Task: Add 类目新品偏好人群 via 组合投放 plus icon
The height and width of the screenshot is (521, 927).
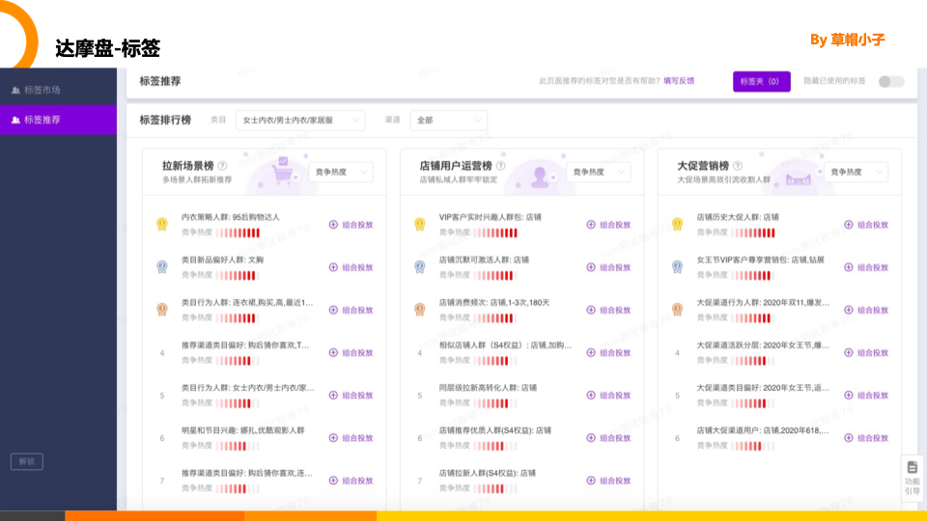Action: tap(333, 267)
